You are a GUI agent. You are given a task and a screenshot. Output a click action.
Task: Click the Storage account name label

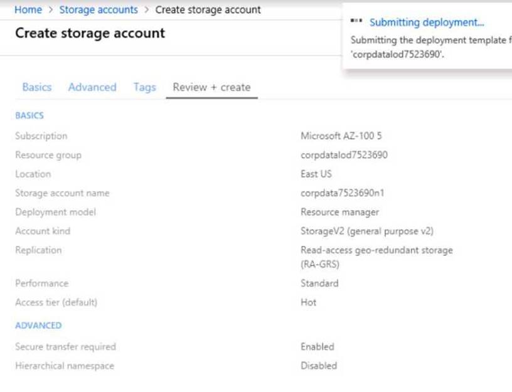[x=62, y=193]
